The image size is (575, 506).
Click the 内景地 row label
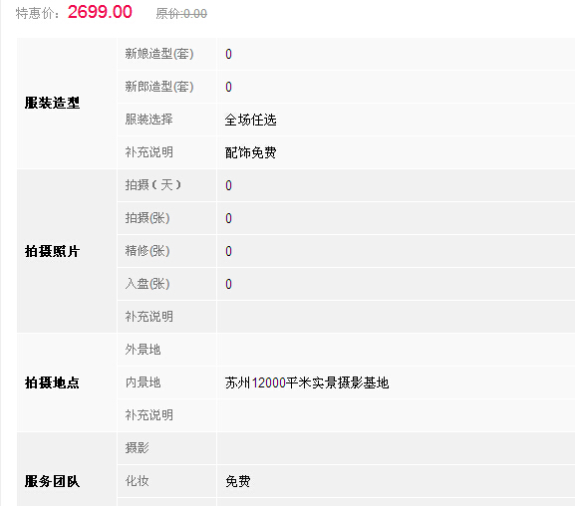(144, 382)
